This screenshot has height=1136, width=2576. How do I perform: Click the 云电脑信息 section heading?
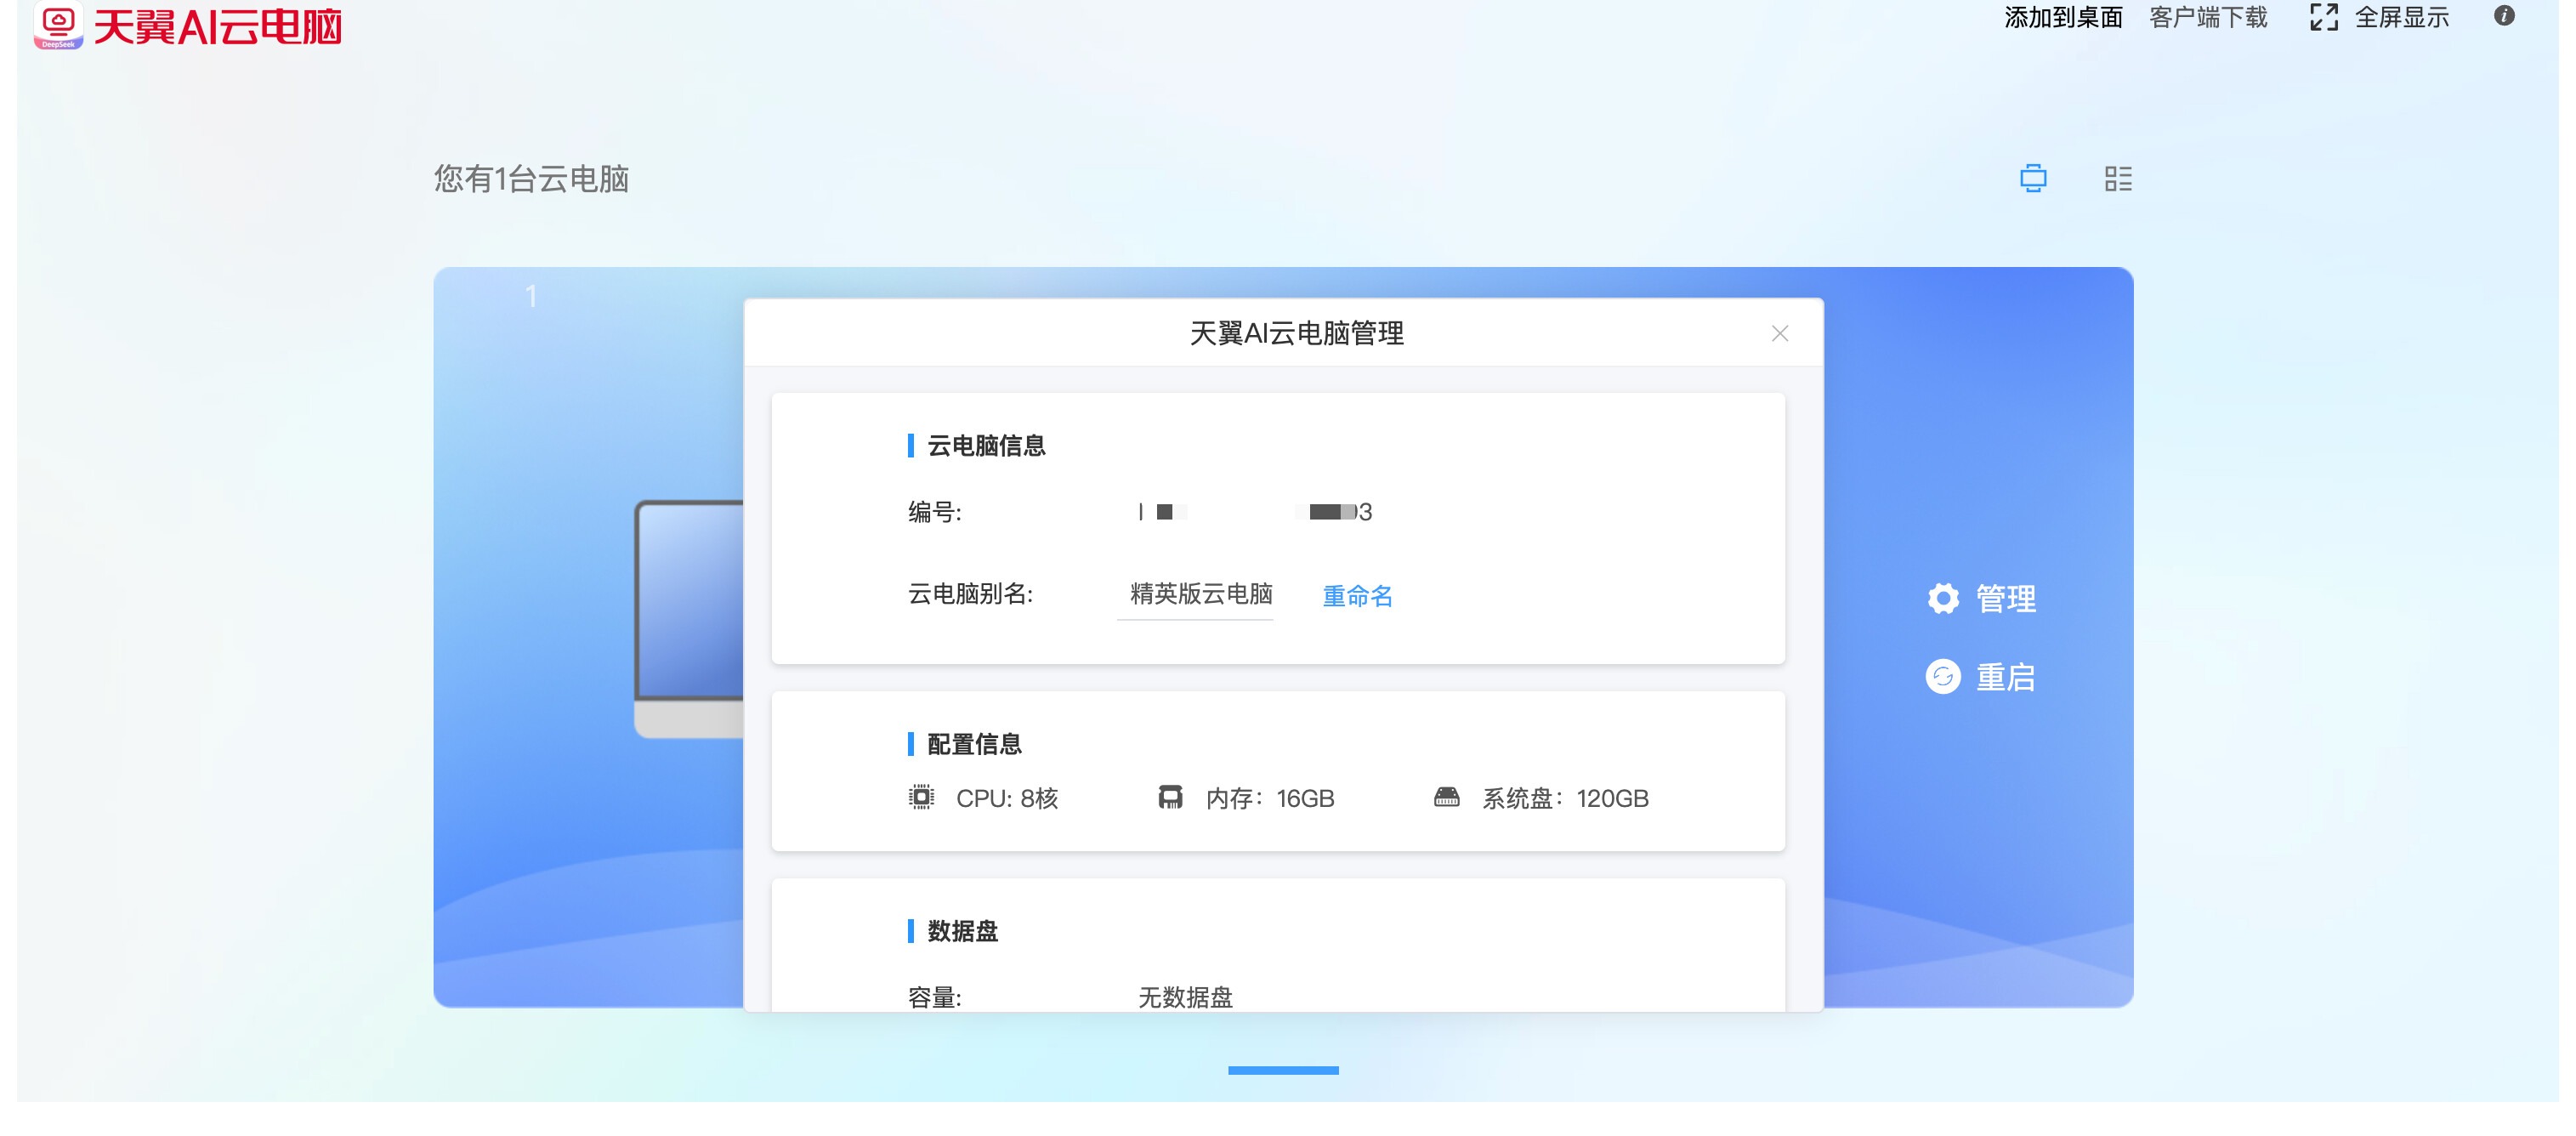[x=986, y=445]
